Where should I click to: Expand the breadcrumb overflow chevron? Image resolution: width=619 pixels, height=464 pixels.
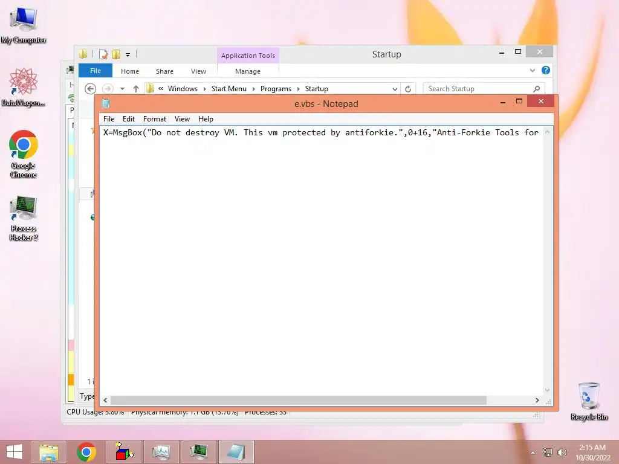coord(161,89)
